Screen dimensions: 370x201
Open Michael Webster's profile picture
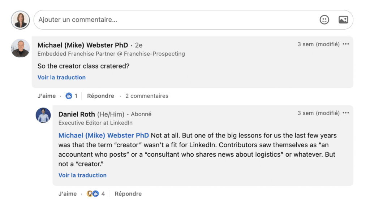20,48
